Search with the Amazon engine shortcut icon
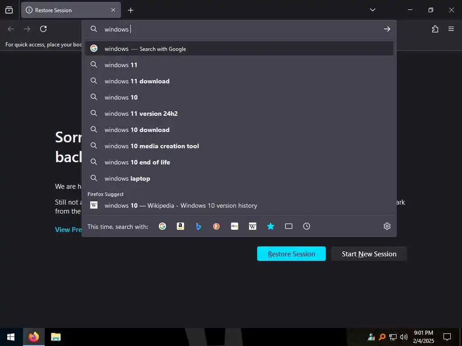The image size is (462, 346). (180, 226)
